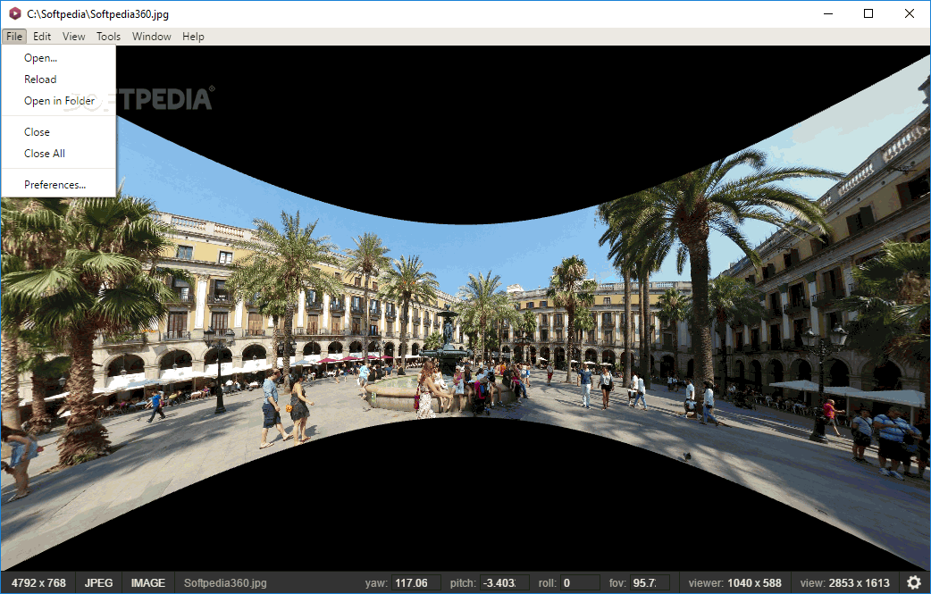Close the application window

coord(909,13)
